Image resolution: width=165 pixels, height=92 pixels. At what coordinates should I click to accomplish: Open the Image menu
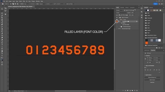[x=10, y=1]
